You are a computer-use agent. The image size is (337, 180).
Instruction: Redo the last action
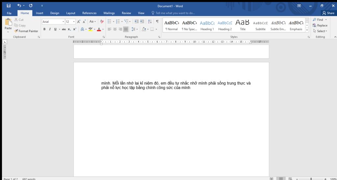[31, 6]
